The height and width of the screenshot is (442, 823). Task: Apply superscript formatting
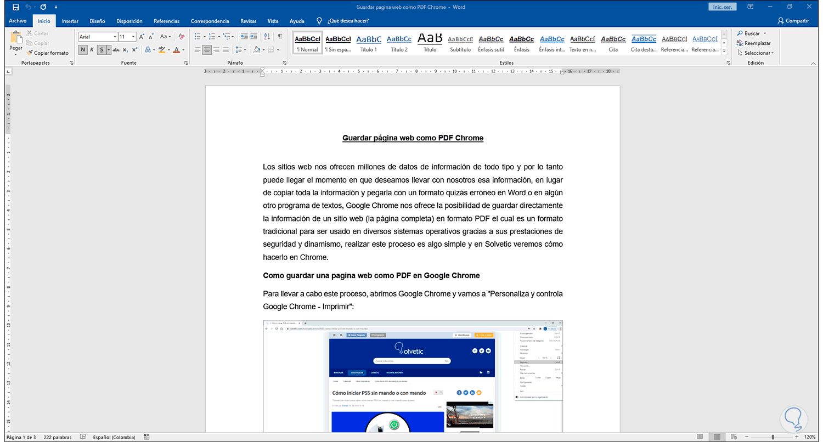(134, 50)
